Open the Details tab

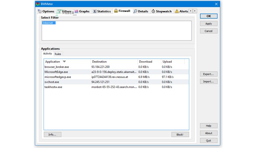[x=141, y=11]
